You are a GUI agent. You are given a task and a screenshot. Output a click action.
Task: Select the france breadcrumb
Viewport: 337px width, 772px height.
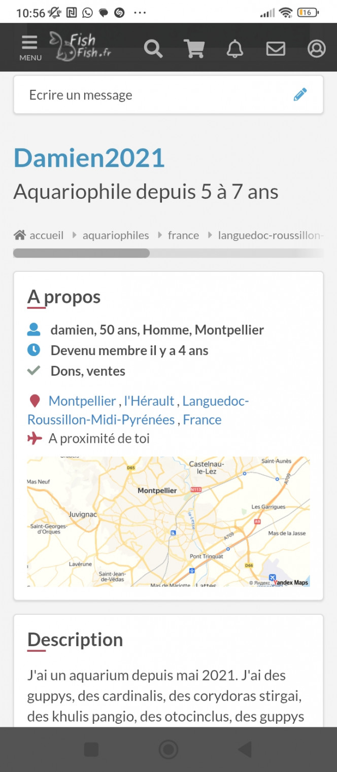pos(183,235)
